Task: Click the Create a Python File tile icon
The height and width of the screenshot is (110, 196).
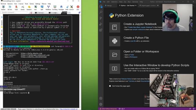Action: pos(115,41)
